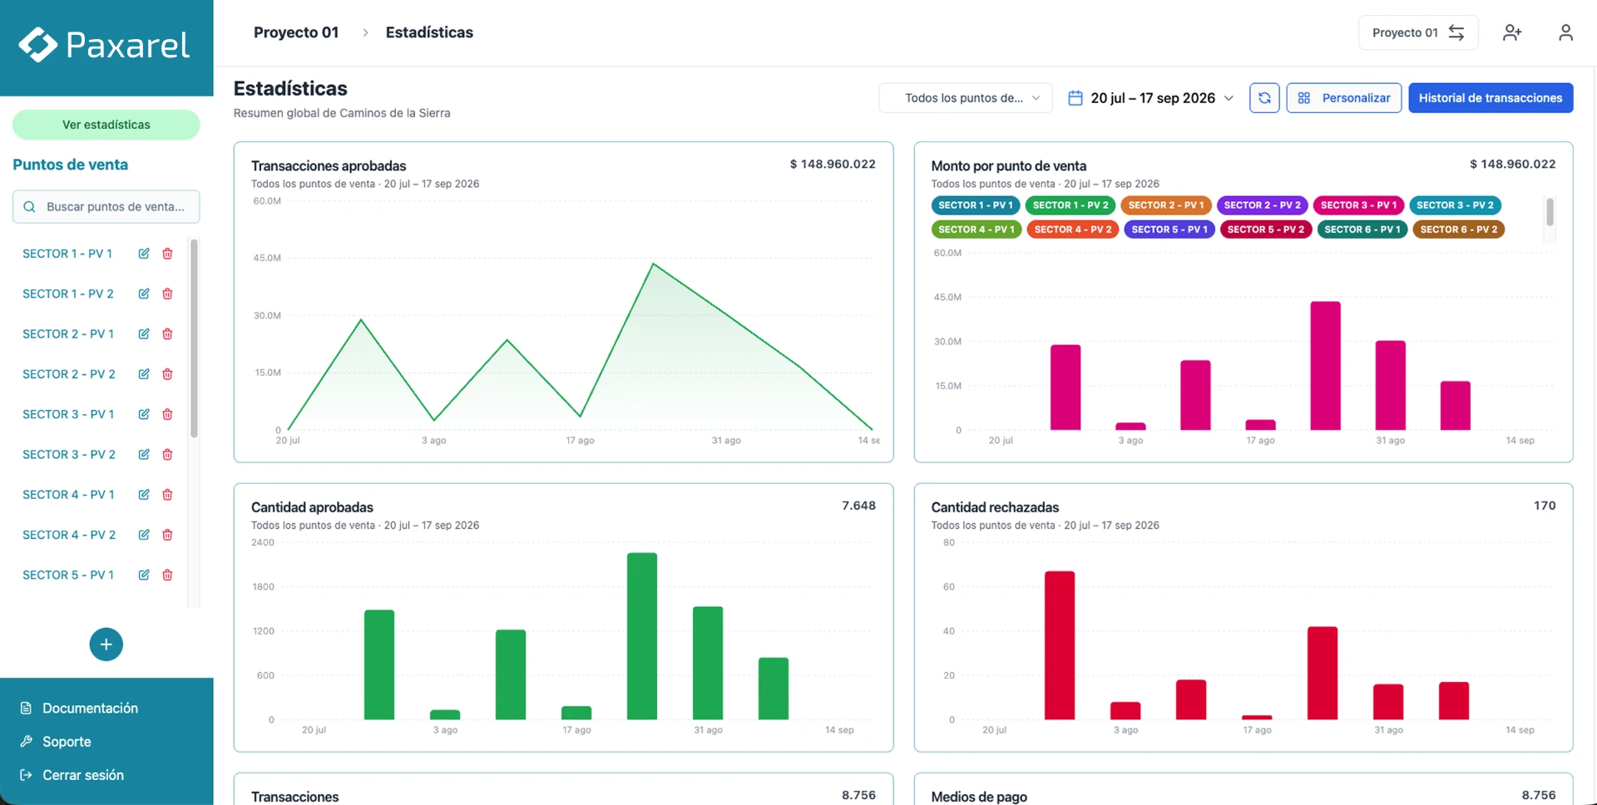The image size is (1597, 805).
Task: Click the Transacciones aprobadas chart title
Action: click(x=329, y=166)
